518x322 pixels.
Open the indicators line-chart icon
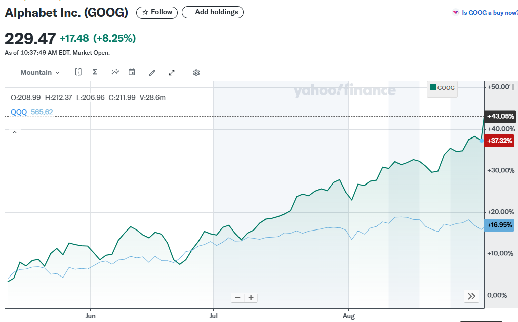click(x=115, y=72)
